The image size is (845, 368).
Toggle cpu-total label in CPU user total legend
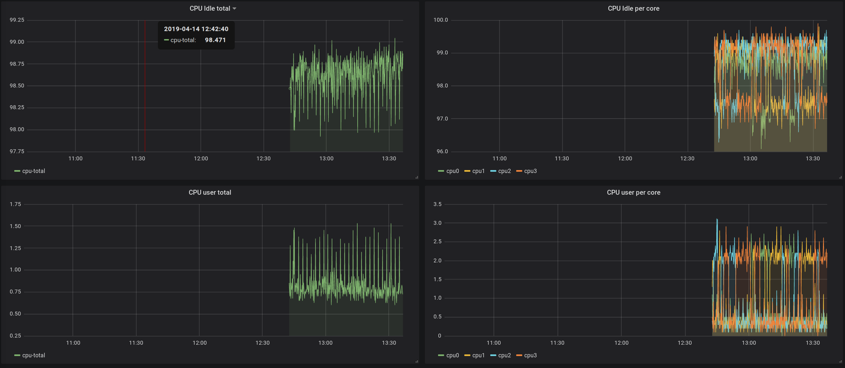(33, 355)
